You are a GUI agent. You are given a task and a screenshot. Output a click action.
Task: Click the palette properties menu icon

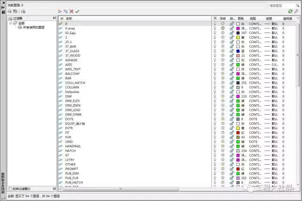tap(3, 12)
